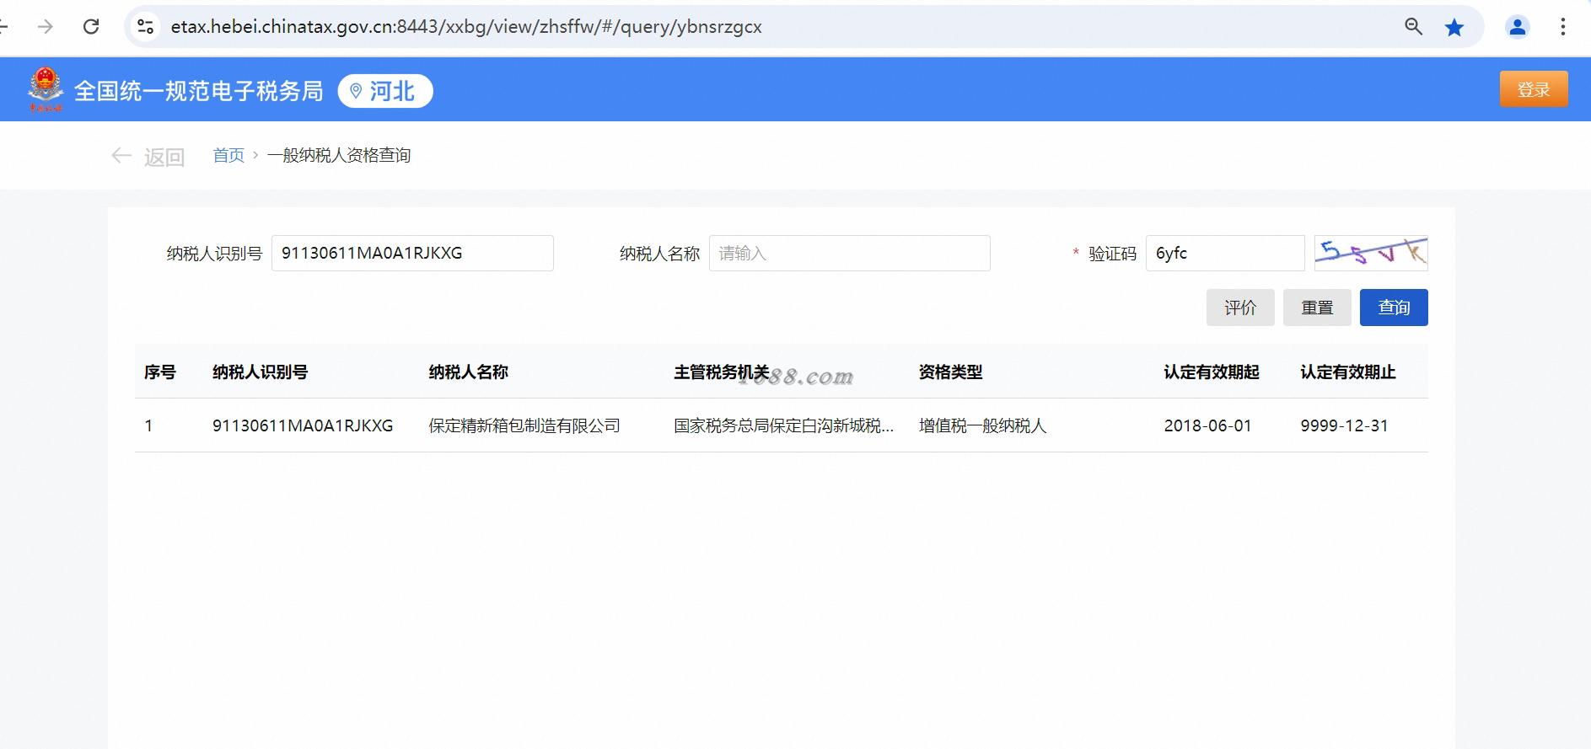Screen dimensions: 1591x749
Task: Click the 返回 text link
Action: (164, 157)
